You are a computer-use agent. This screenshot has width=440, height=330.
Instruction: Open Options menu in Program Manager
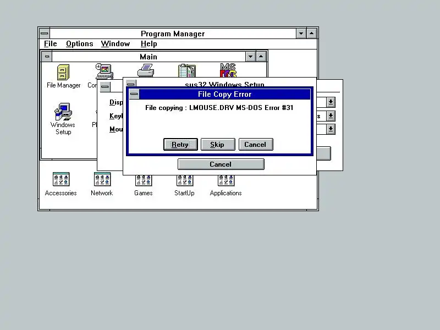79,44
